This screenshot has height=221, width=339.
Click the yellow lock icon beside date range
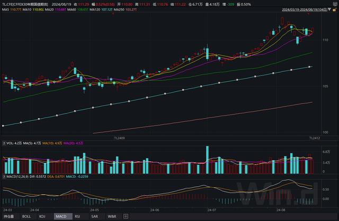[x=334, y=9]
